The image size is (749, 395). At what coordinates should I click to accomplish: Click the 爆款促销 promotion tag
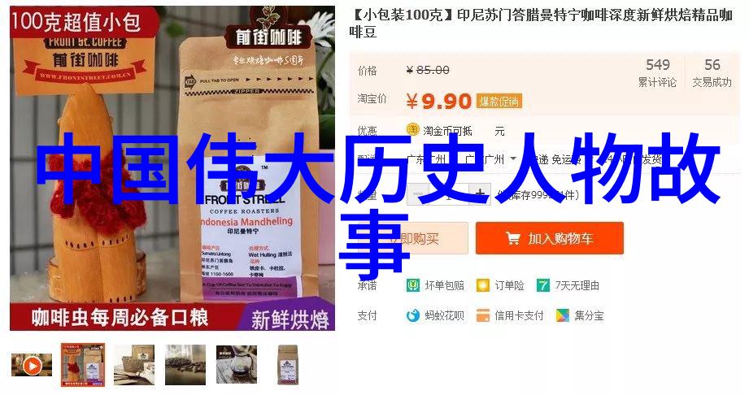pos(499,102)
